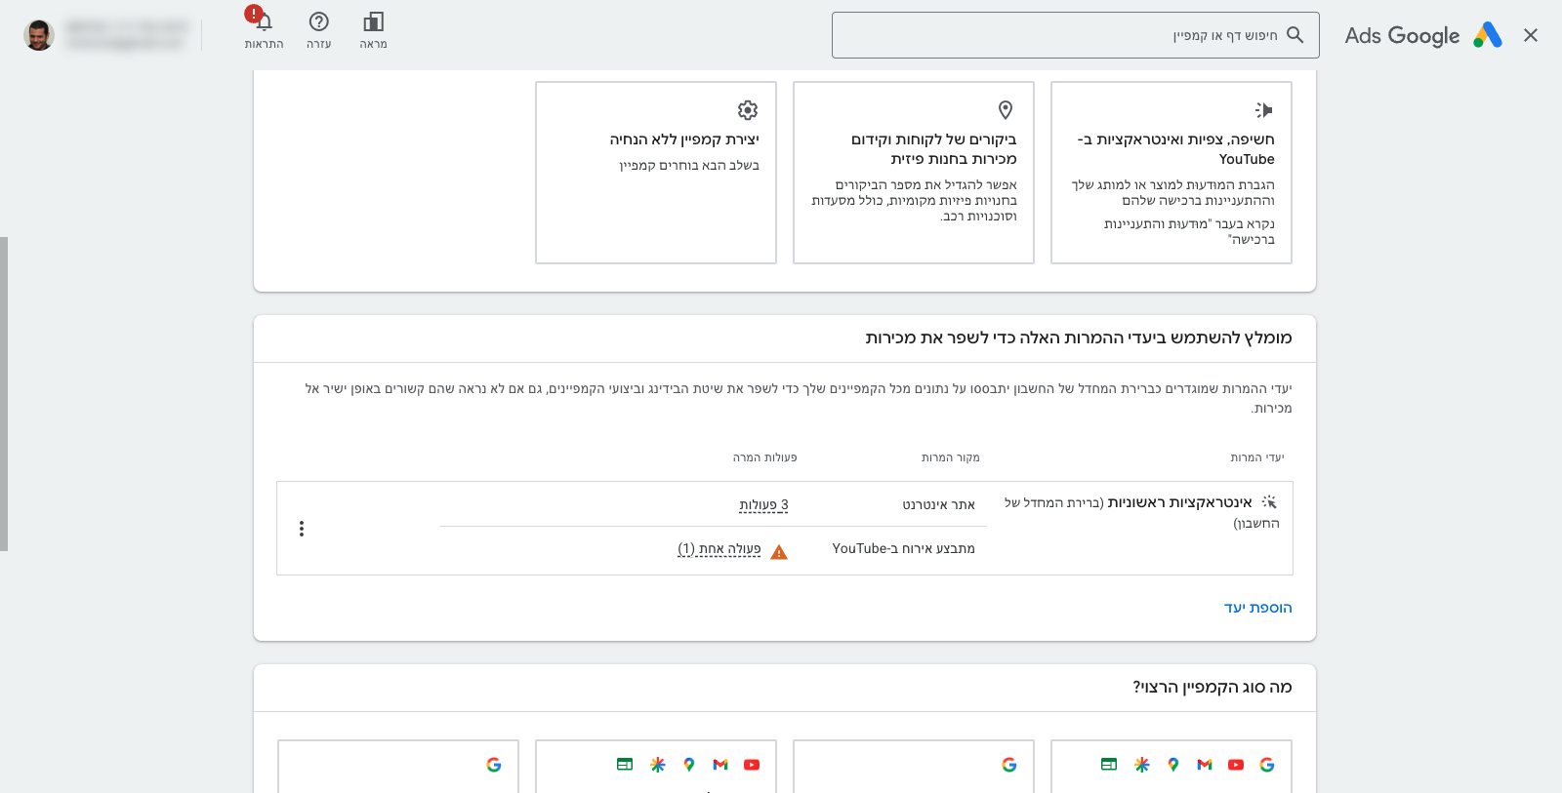Click Discover asterisk icon in six-icon campaign card
Screen dimensions: 1562x793
[x=1142, y=765]
